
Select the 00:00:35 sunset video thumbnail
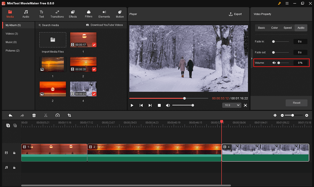[83, 64]
